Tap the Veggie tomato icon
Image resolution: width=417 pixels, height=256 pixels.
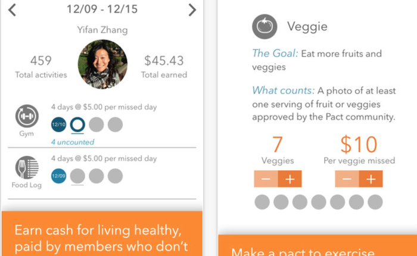pyautogui.click(x=264, y=26)
